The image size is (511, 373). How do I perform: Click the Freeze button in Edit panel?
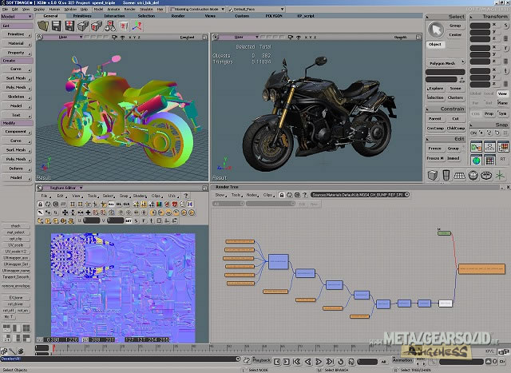click(435, 149)
